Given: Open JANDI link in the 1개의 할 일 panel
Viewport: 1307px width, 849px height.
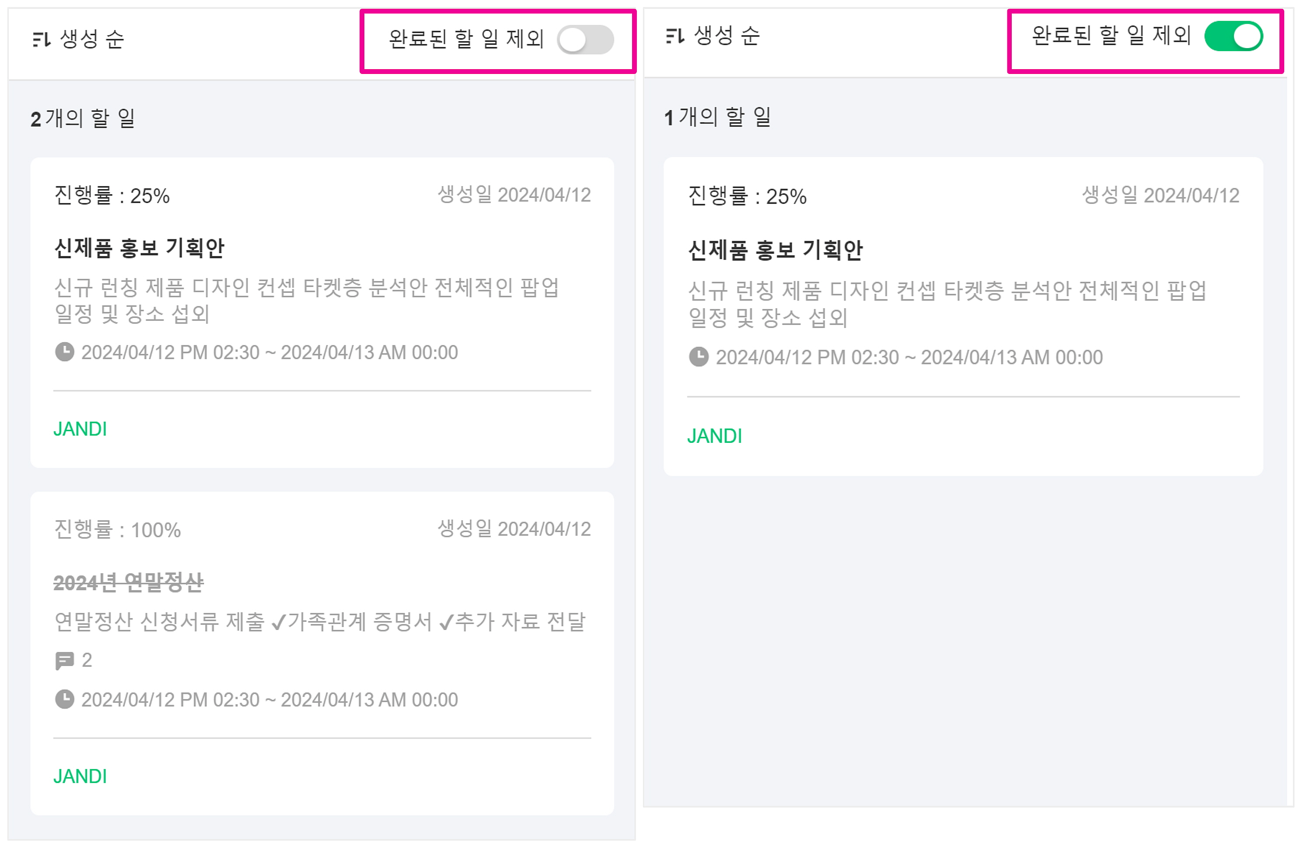Looking at the screenshot, I should coord(714,436).
